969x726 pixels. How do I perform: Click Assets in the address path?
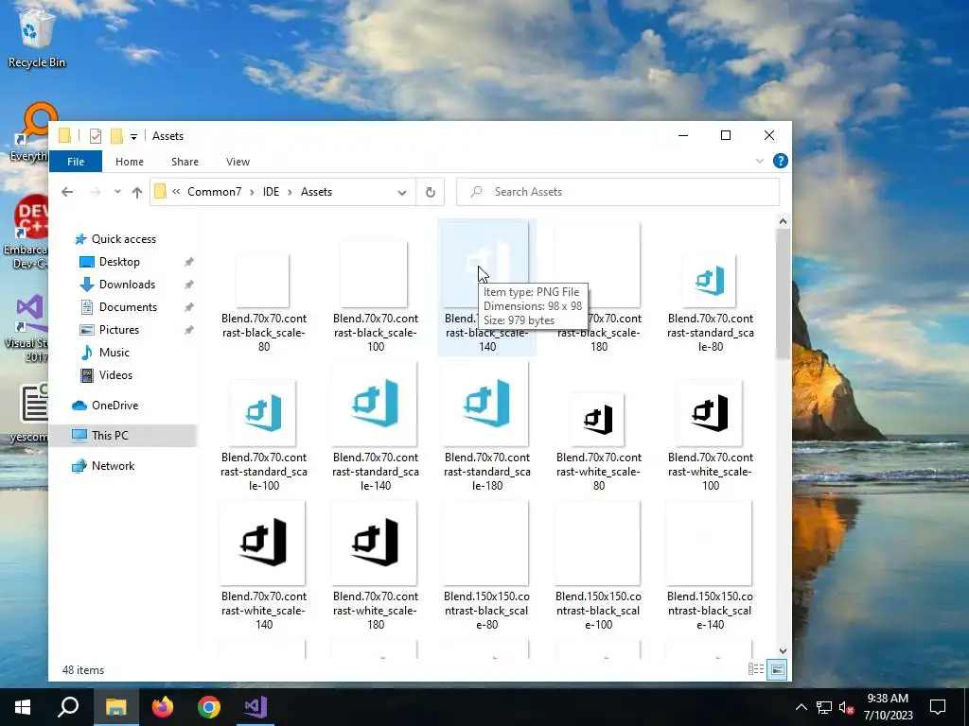click(316, 192)
